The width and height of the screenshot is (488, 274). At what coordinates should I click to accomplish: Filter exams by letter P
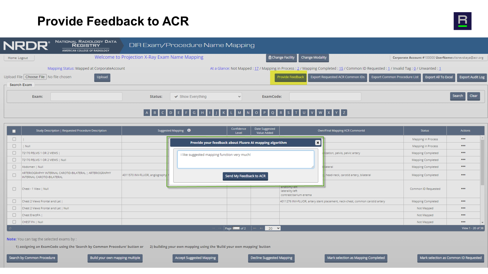pyautogui.click(x=264, y=113)
